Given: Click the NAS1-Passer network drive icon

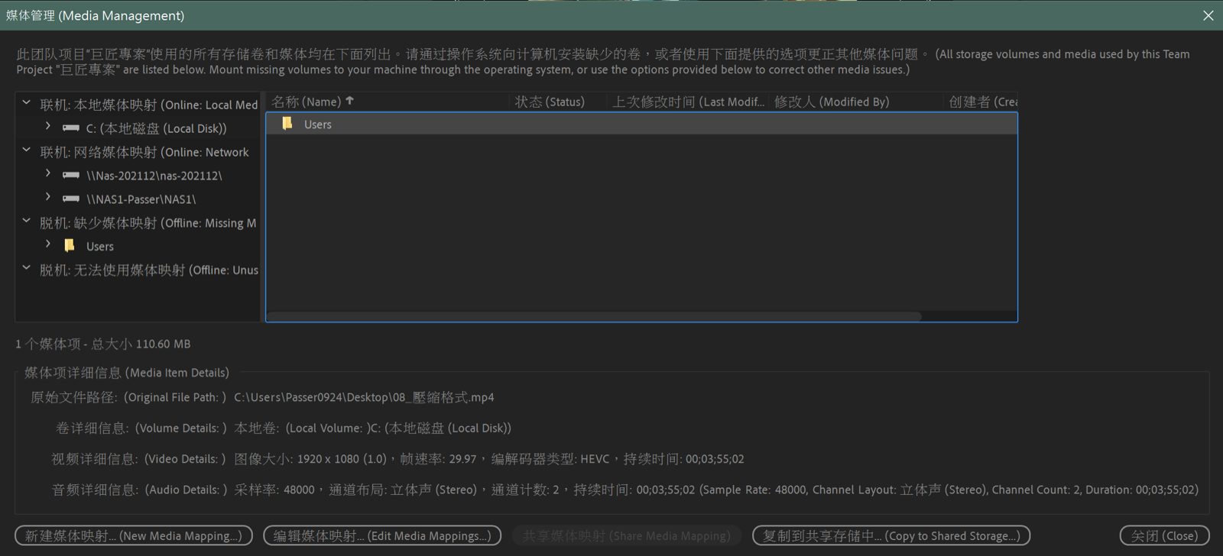Looking at the screenshot, I should 71,199.
